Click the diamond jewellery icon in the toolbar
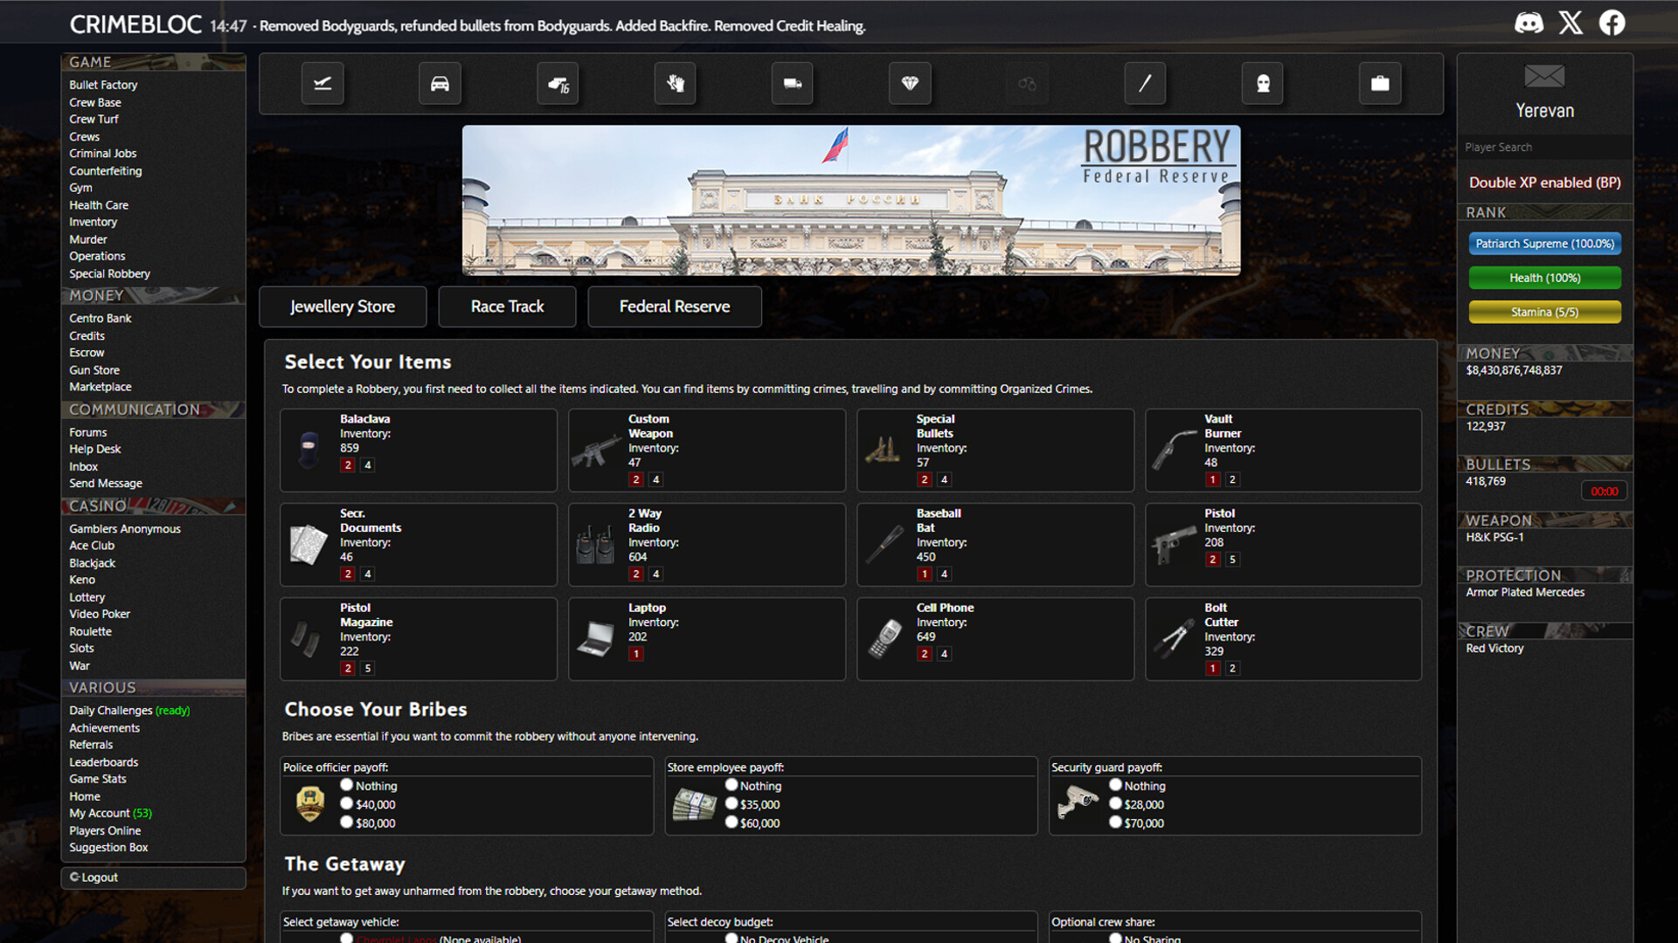The width and height of the screenshot is (1678, 943). tap(910, 83)
